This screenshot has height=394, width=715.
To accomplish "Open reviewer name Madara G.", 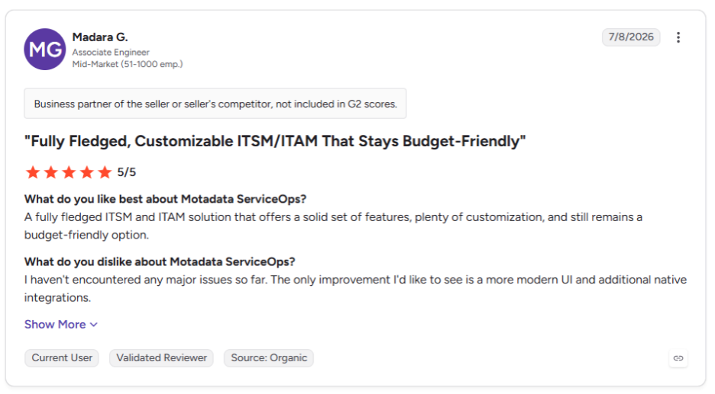I will coord(100,37).
